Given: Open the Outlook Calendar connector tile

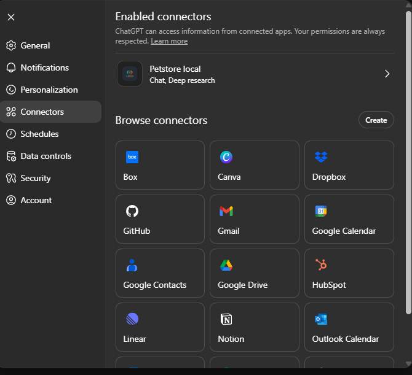Looking at the screenshot, I should pos(349,330).
